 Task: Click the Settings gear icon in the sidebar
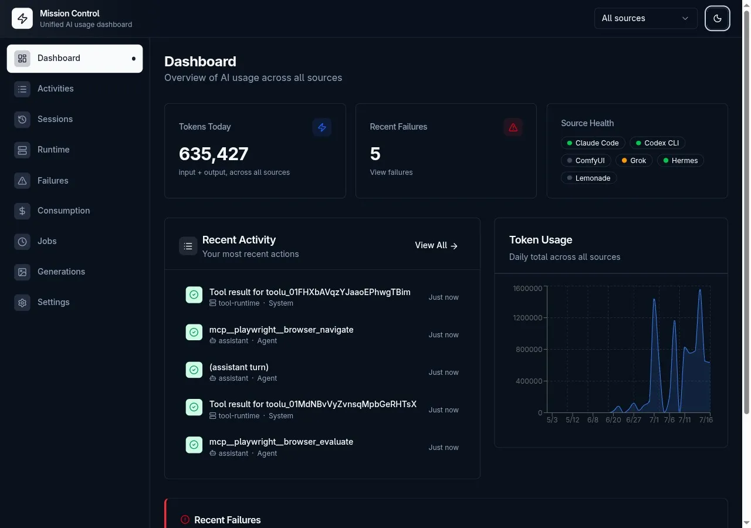[x=22, y=302]
